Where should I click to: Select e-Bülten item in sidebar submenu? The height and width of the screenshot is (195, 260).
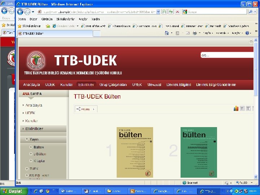click(x=40, y=154)
